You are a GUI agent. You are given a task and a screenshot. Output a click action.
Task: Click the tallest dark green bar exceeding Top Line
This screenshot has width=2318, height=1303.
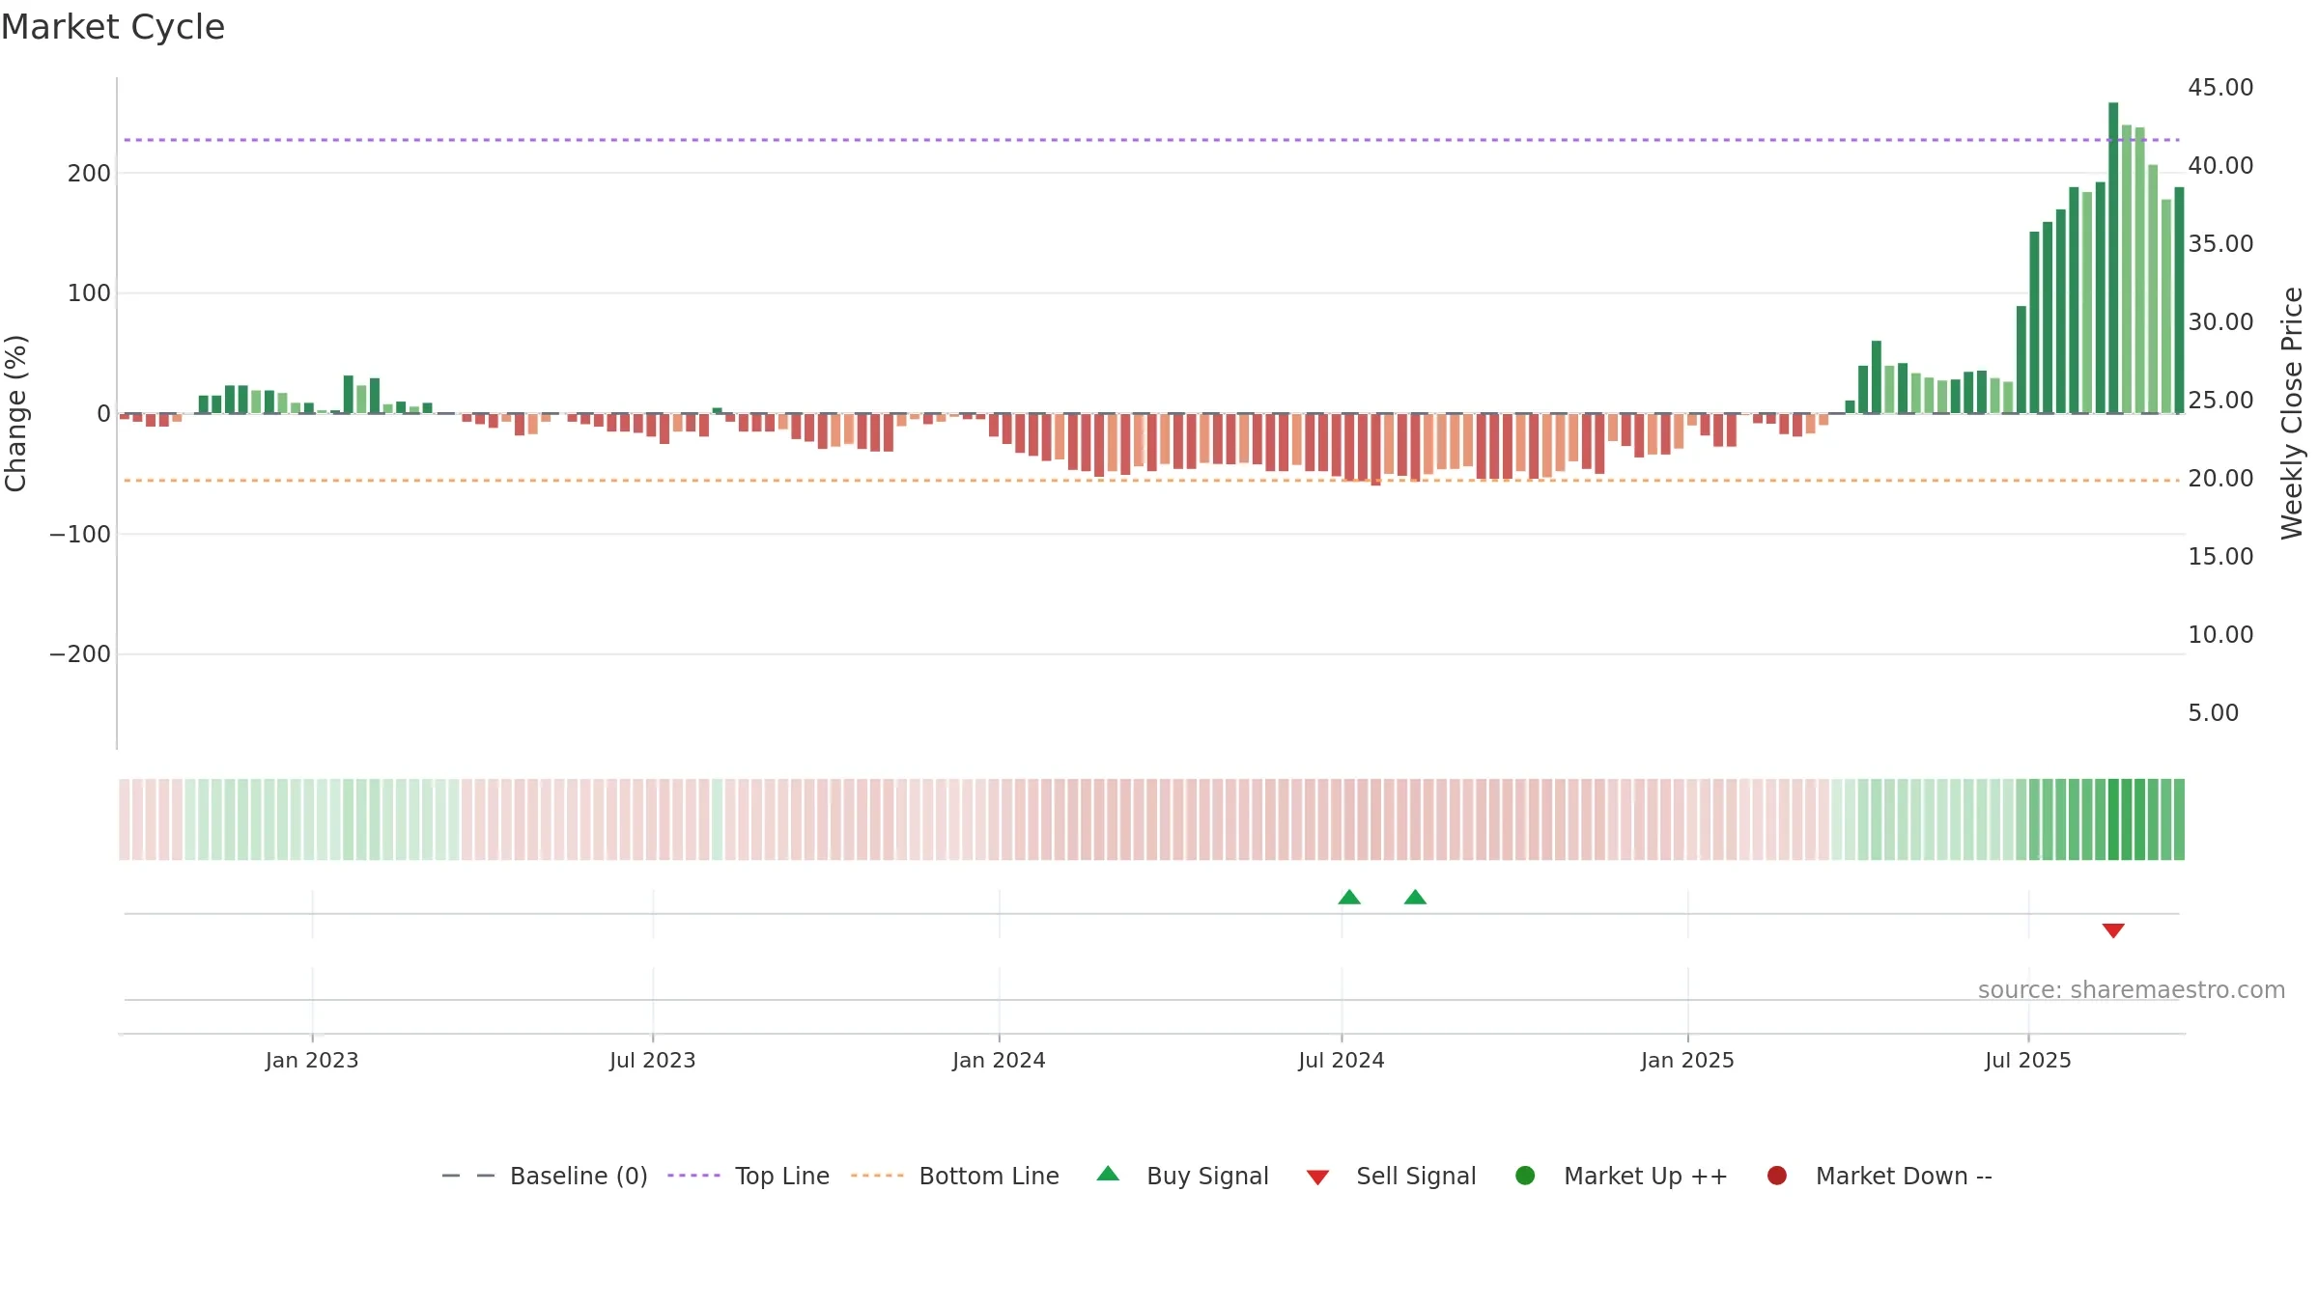tap(2113, 258)
